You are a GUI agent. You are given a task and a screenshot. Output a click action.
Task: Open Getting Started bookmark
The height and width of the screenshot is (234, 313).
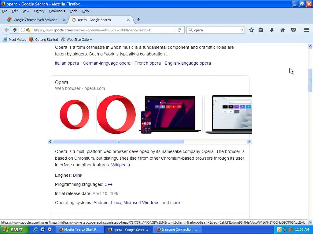pos(43,39)
